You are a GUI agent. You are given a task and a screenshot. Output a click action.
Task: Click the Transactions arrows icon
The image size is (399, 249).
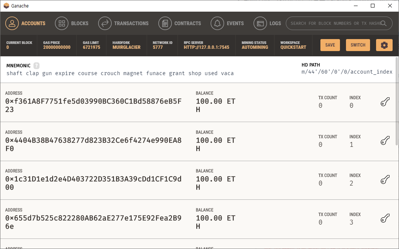click(x=105, y=23)
